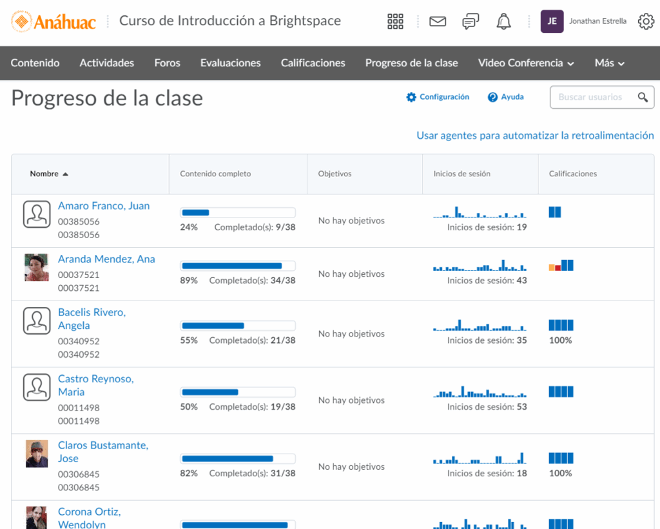Go to the Contenido tab
The image size is (660, 529).
(35, 63)
